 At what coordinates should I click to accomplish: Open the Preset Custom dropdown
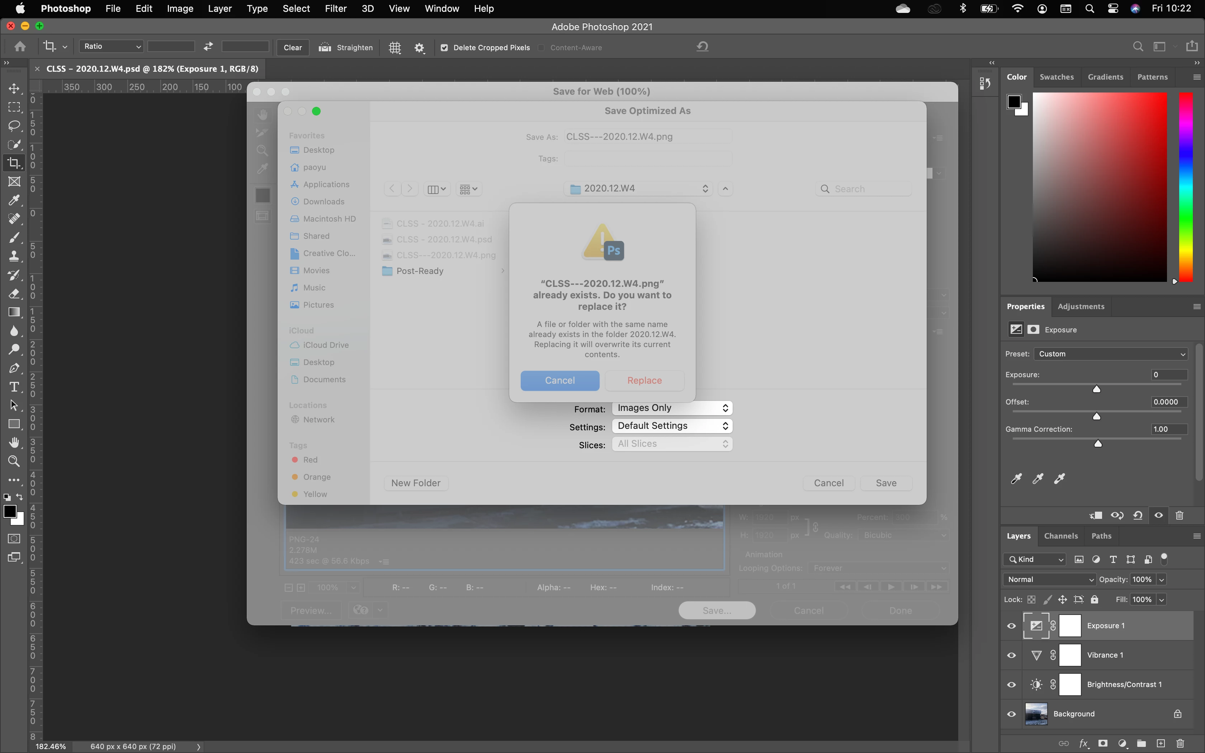[1111, 354]
